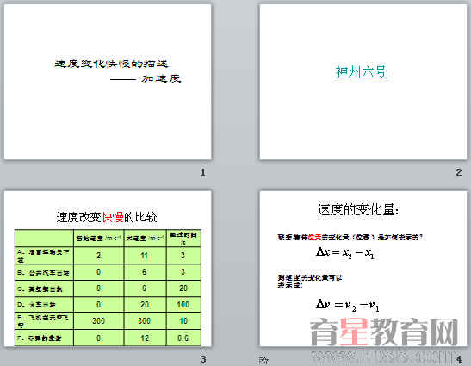This screenshot has height=366, width=471.
Task: Click table cell showing 12
Action: (145, 338)
